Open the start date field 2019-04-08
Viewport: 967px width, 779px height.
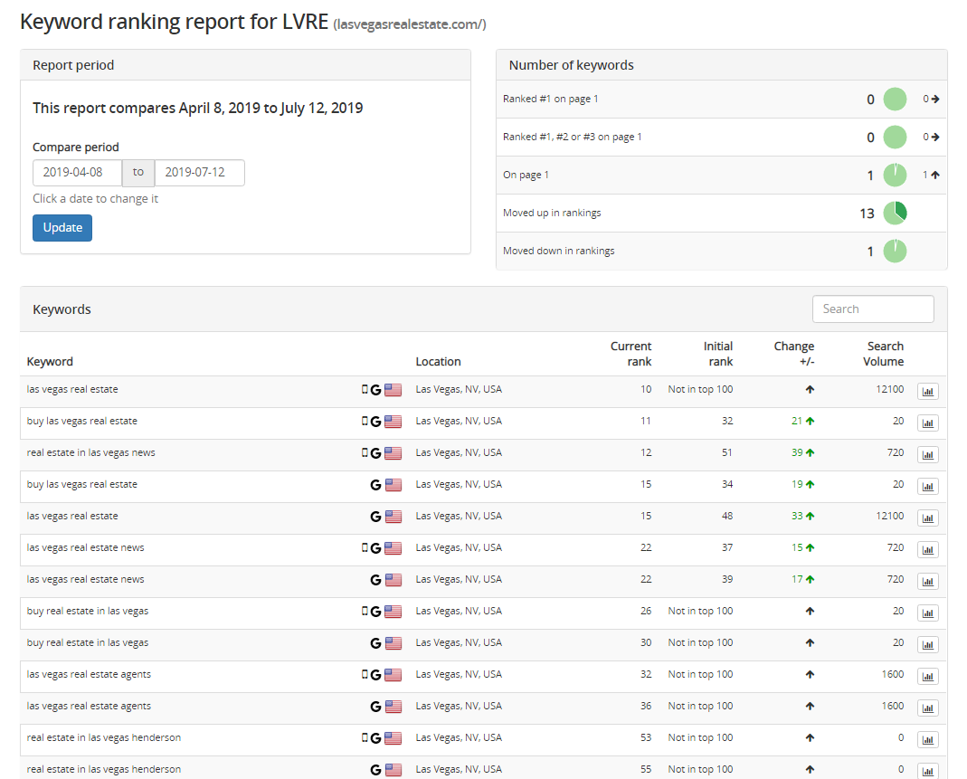[x=77, y=173]
